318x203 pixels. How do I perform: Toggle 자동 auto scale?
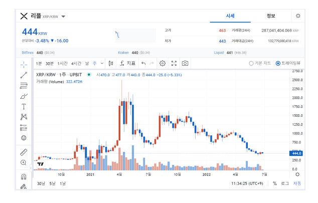click(297, 183)
